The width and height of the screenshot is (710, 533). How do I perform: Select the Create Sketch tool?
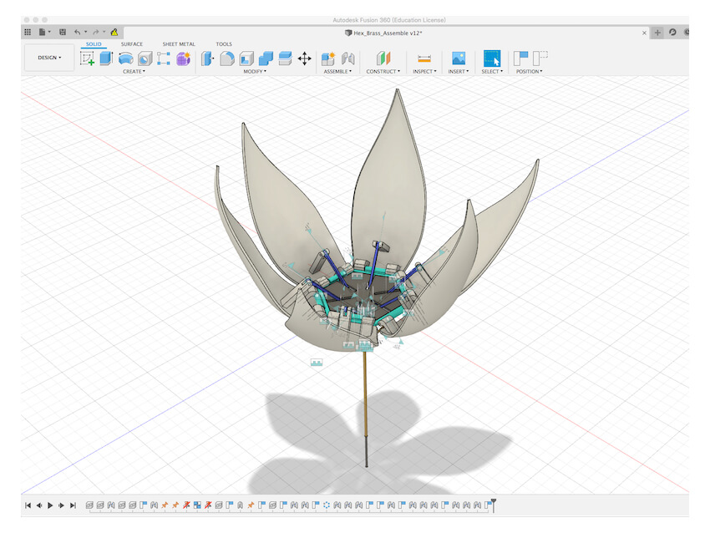[87, 58]
